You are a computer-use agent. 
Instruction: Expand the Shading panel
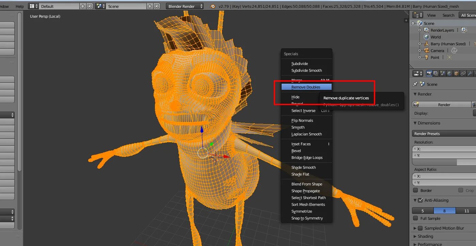point(415,236)
